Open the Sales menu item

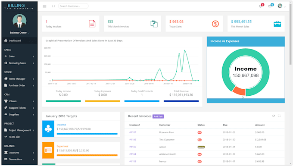(19, 56)
